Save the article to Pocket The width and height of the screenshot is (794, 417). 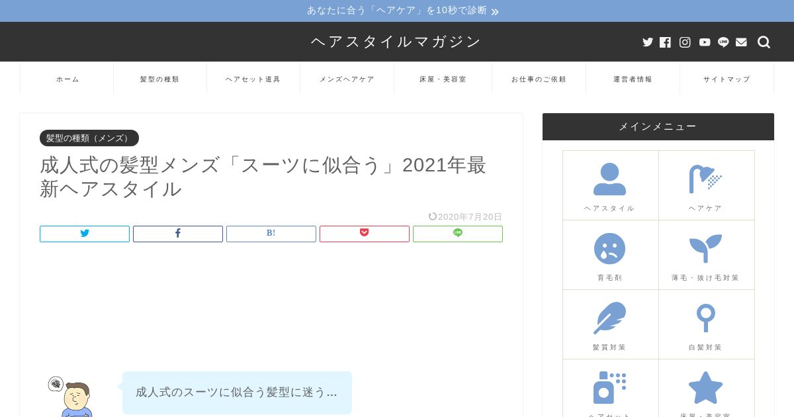(x=365, y=234)
